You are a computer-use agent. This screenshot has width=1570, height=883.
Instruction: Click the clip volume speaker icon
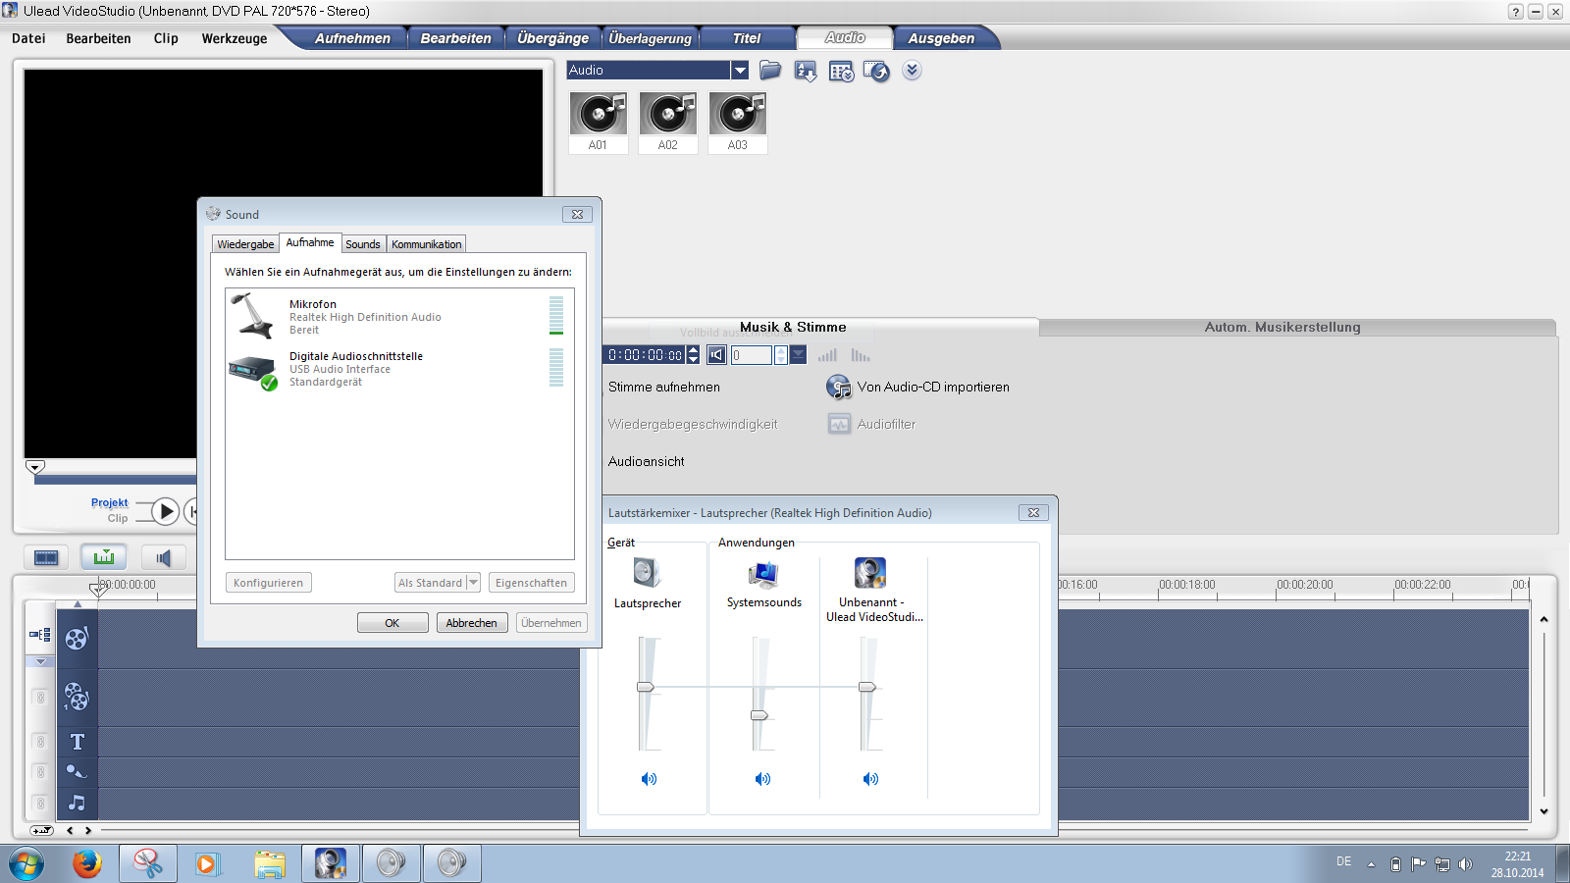point(717,355)
